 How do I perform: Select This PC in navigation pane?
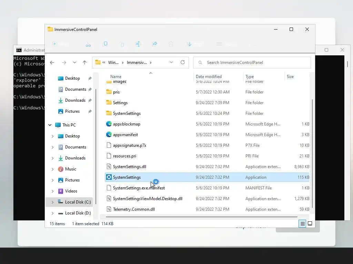point(69,125)
